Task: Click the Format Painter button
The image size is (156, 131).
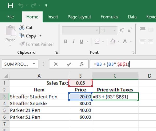Action: click(37, 44)
